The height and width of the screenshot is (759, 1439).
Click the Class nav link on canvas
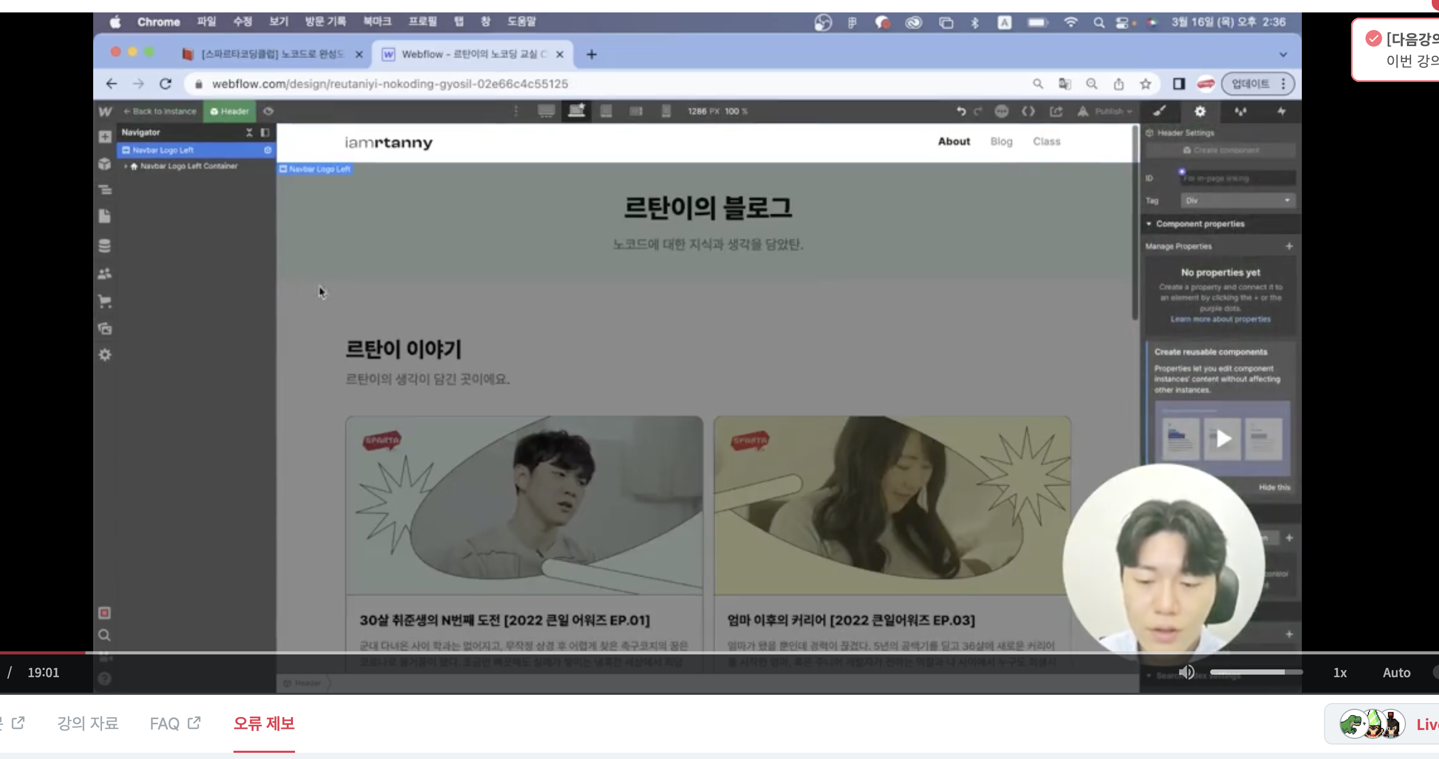pyautogui.click(x=1046, y=141)
